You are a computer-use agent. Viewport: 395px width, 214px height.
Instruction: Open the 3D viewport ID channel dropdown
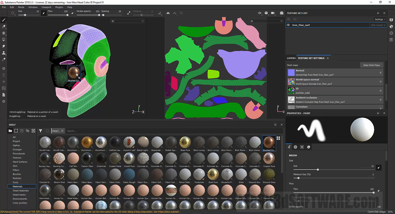127,21
